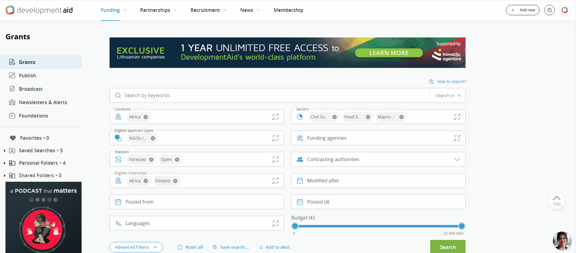Expand the Sectors selector popup icon
Image resolution: width=576 pixels, height=253 pixels.
point(457,117)
